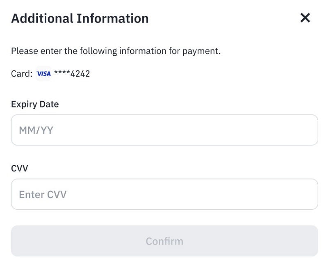Close the Additional Information dialog

305,18
